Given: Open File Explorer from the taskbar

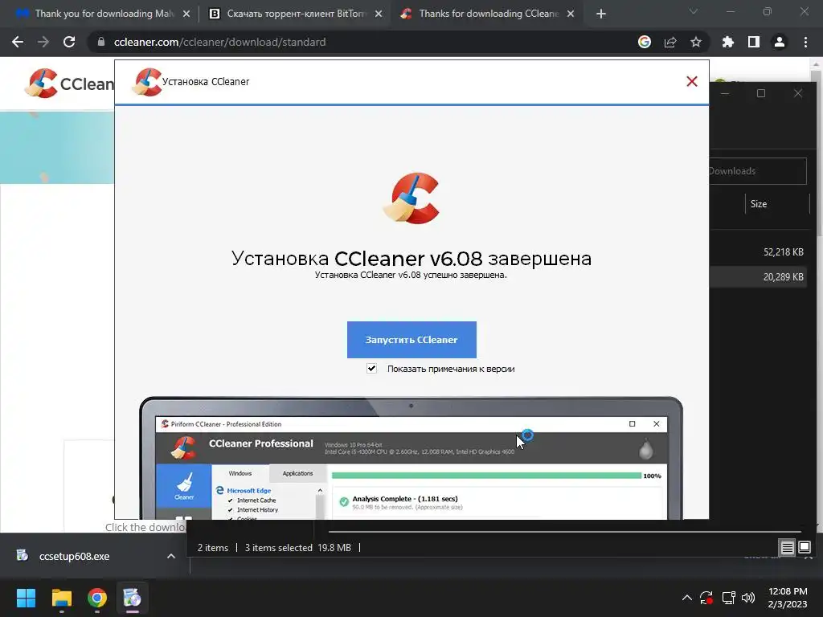Looking at the screenshot, I should [x=61, y=598].
